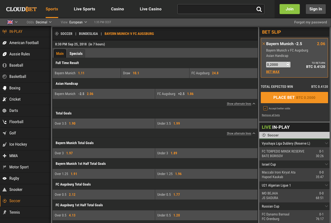Expand Asian Handicap alternate lines

tap(241, 104)
